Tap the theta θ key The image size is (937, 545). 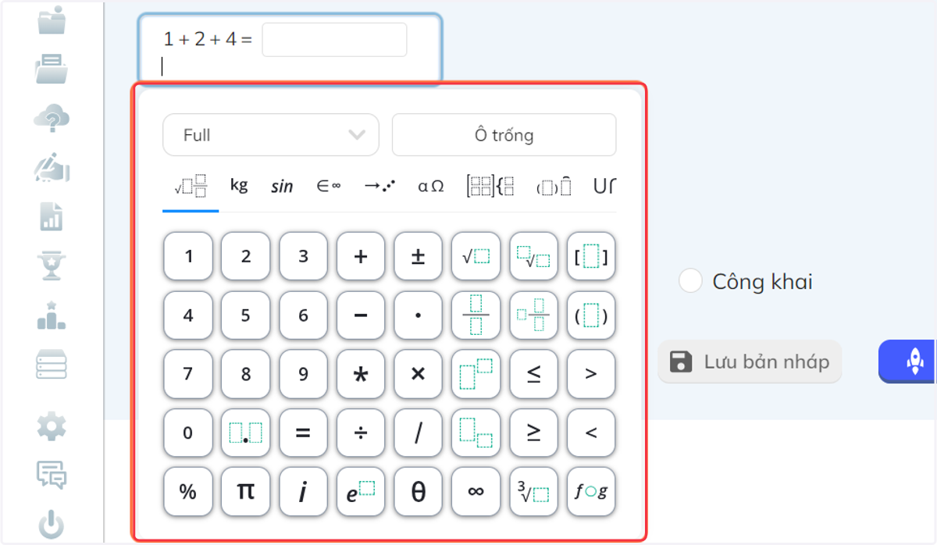(418, 491)
